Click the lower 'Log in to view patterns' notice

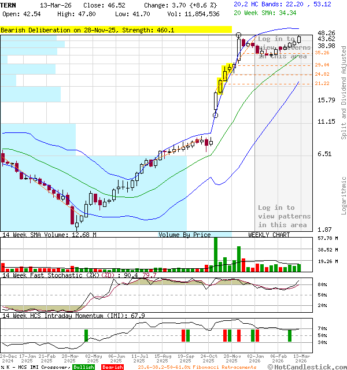283,216
